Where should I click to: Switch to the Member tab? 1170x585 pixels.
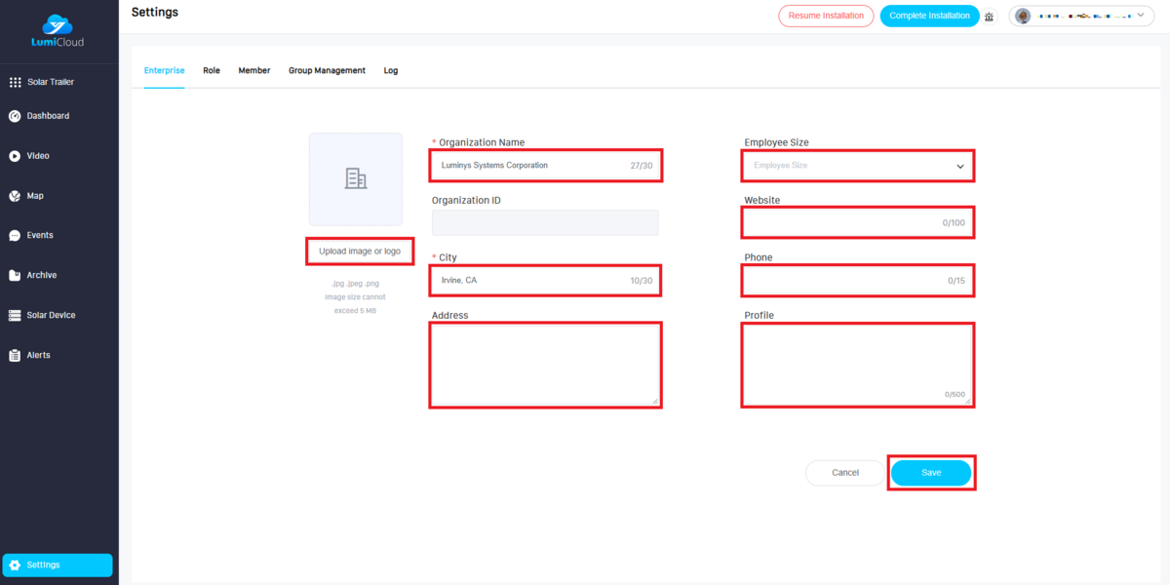point(254,70)
